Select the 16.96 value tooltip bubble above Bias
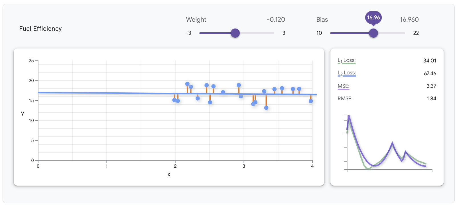This screenshot has height=207, width=459. [374, 18]
